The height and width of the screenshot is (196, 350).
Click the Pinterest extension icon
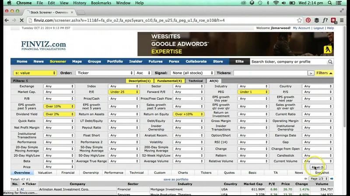click(308, 20)
